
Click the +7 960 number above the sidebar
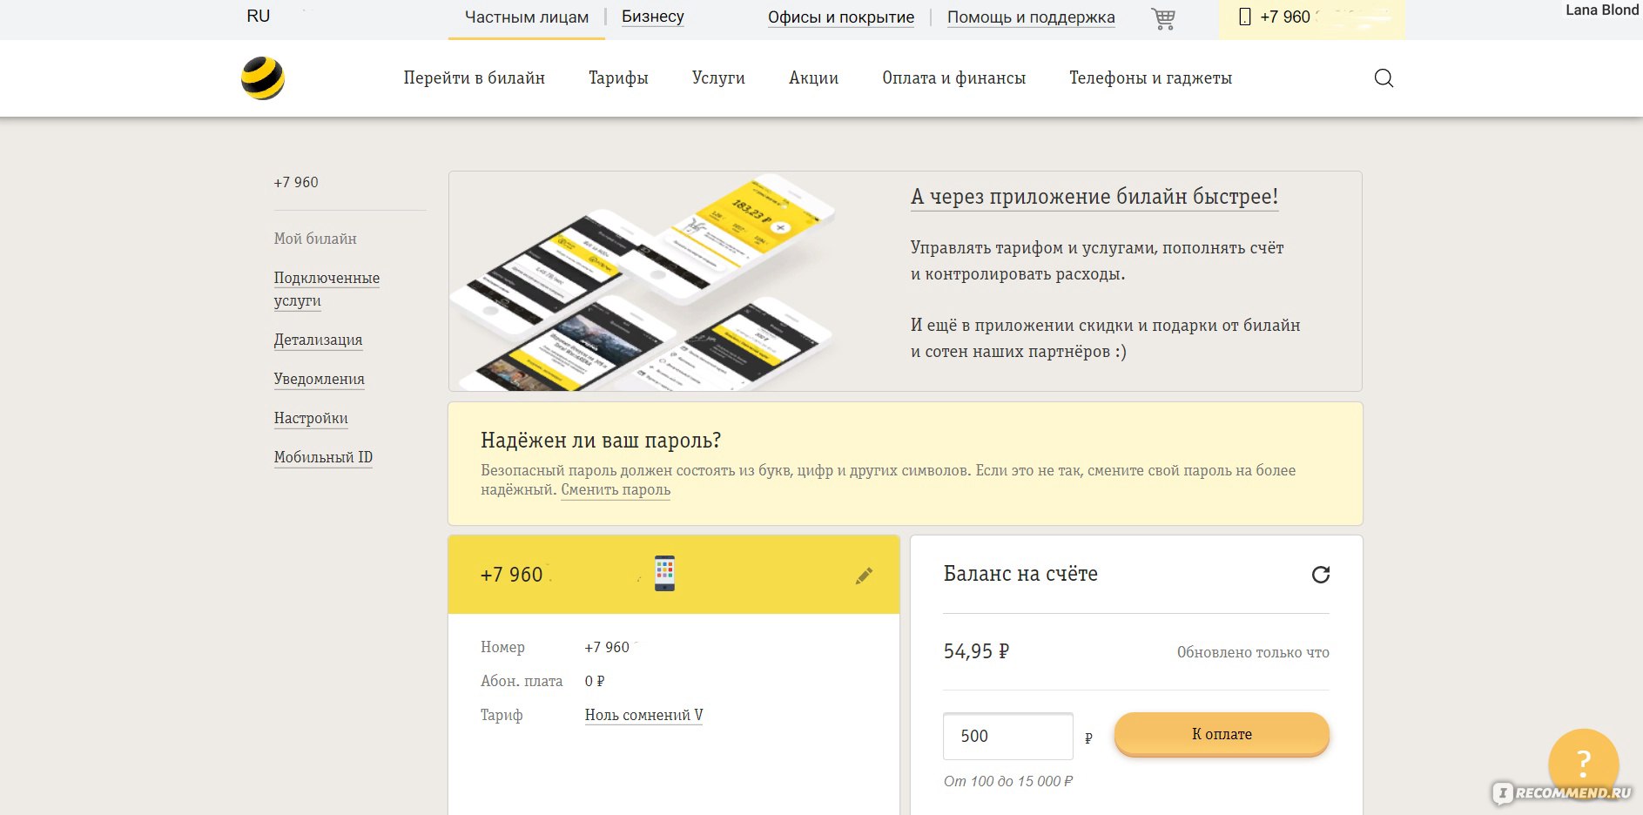[x=296, y=182]
